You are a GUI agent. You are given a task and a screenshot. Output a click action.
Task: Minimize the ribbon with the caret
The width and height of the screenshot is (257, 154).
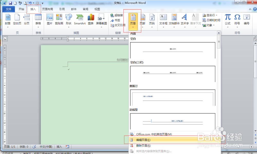tap(250, 9)
